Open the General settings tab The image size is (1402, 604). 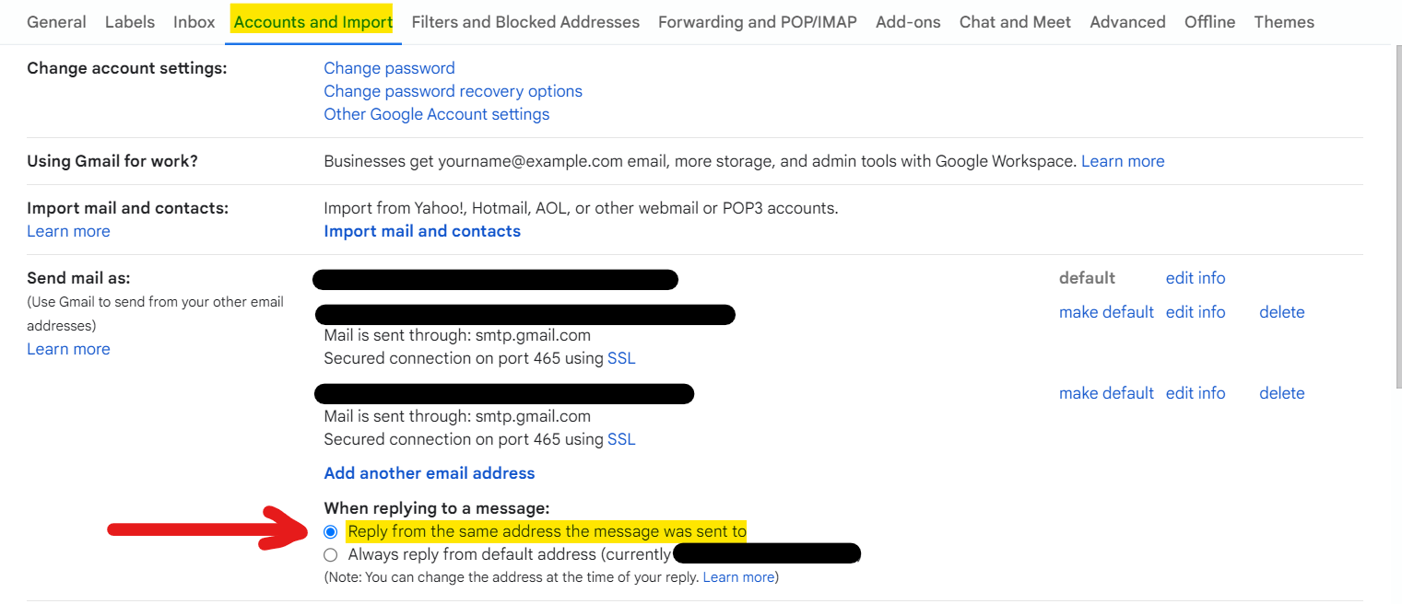point(56,21)
